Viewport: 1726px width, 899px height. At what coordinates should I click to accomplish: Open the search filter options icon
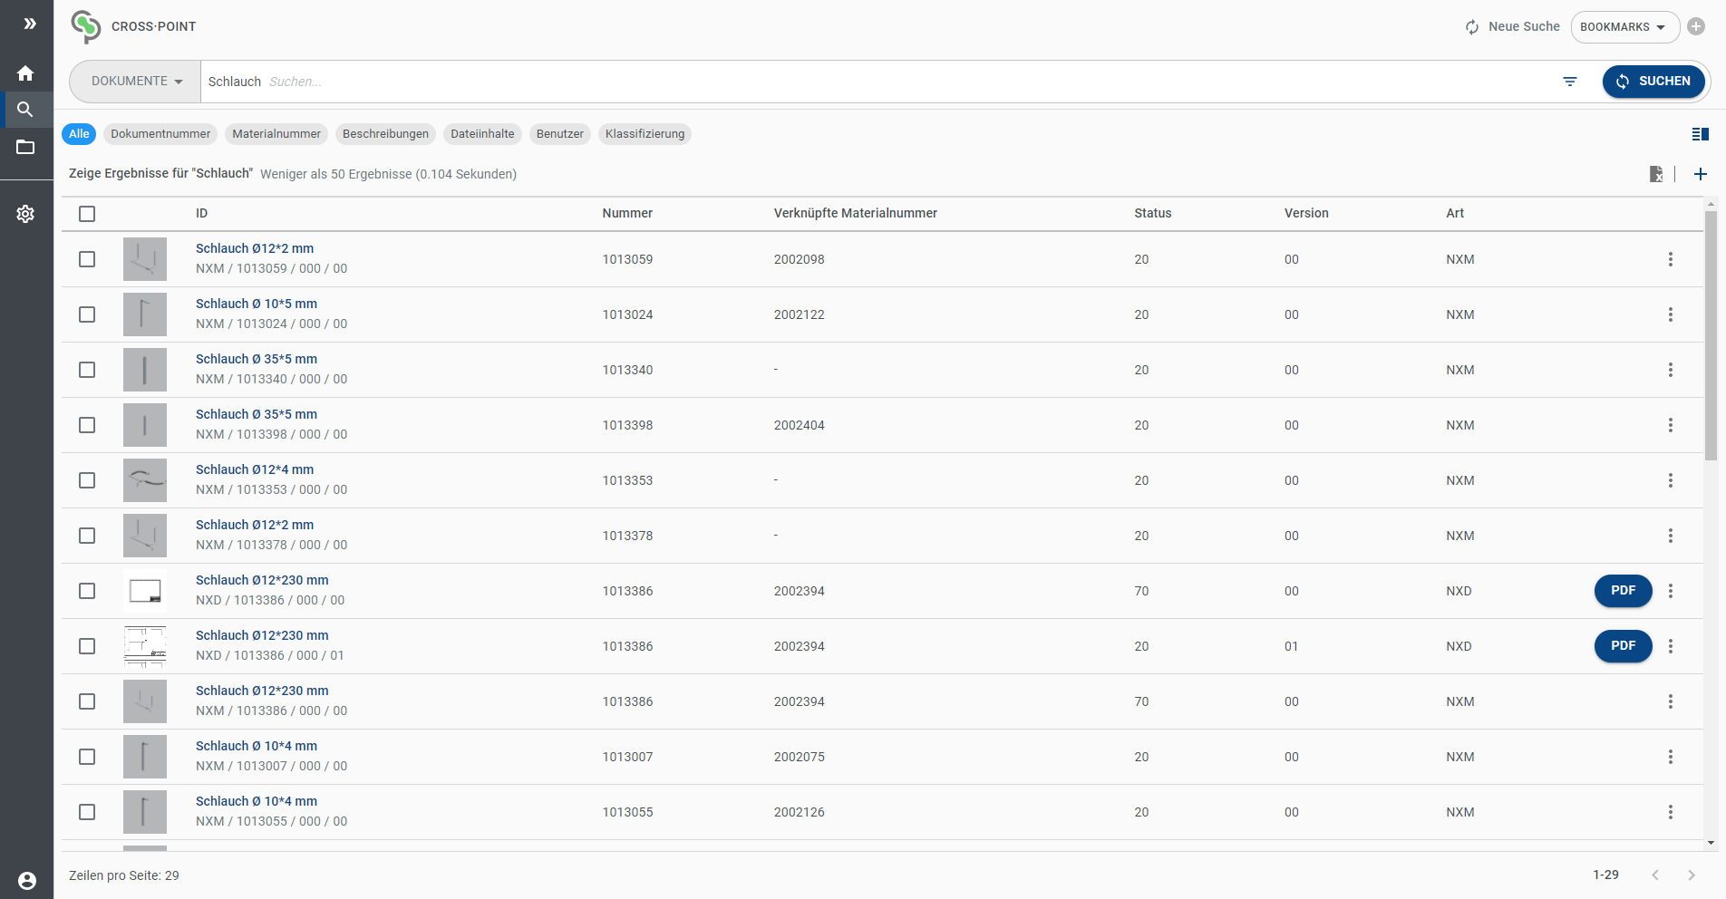(1570, 82)
